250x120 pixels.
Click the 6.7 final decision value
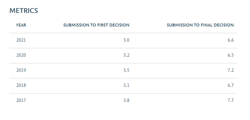231,85
